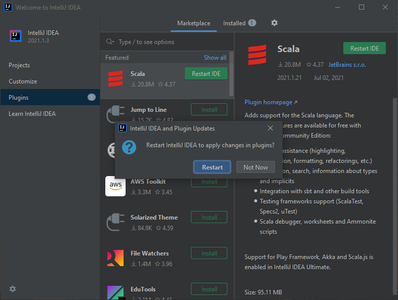The width and height of the screenshot is (398, 300).
Task: Click the Jul 02, 2021 release date
Action: coord(329,78)
